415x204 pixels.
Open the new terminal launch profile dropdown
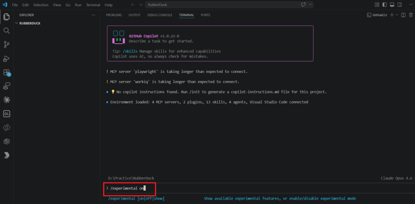397,15
